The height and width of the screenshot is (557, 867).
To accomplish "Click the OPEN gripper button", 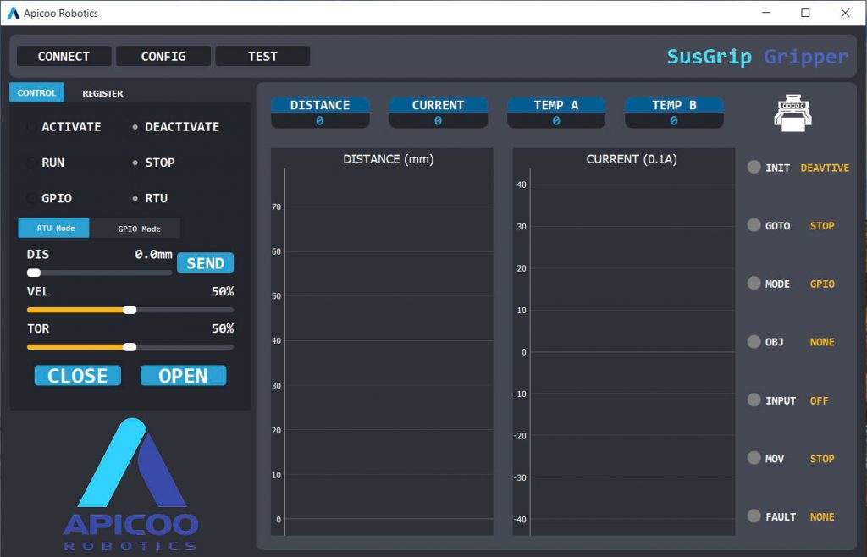I will tap(183, 375).
